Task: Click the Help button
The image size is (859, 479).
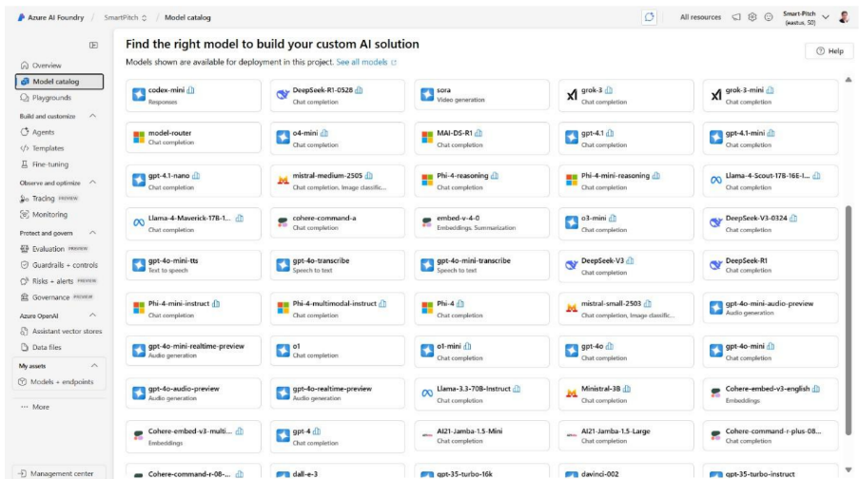Action: click(x=829, y=51)
